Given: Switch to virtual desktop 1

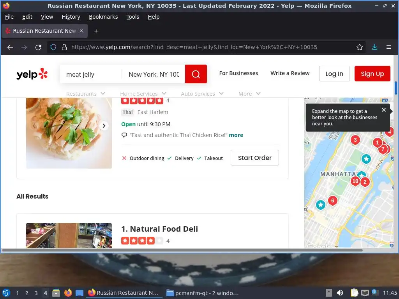Looking at the screenshot, I should 17,293.
